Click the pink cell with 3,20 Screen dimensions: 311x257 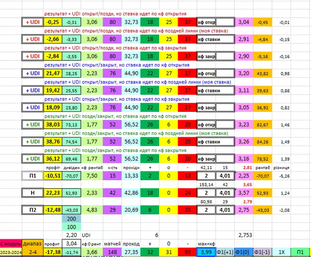244,73
